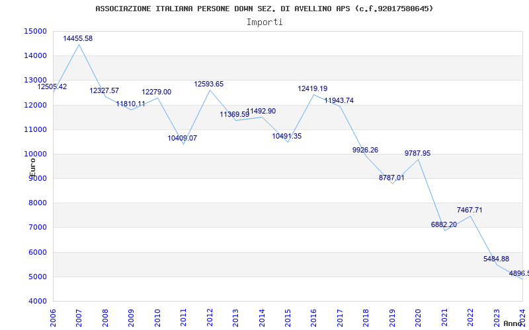Click the 10000 y-axis tick label

coord(35,154)
